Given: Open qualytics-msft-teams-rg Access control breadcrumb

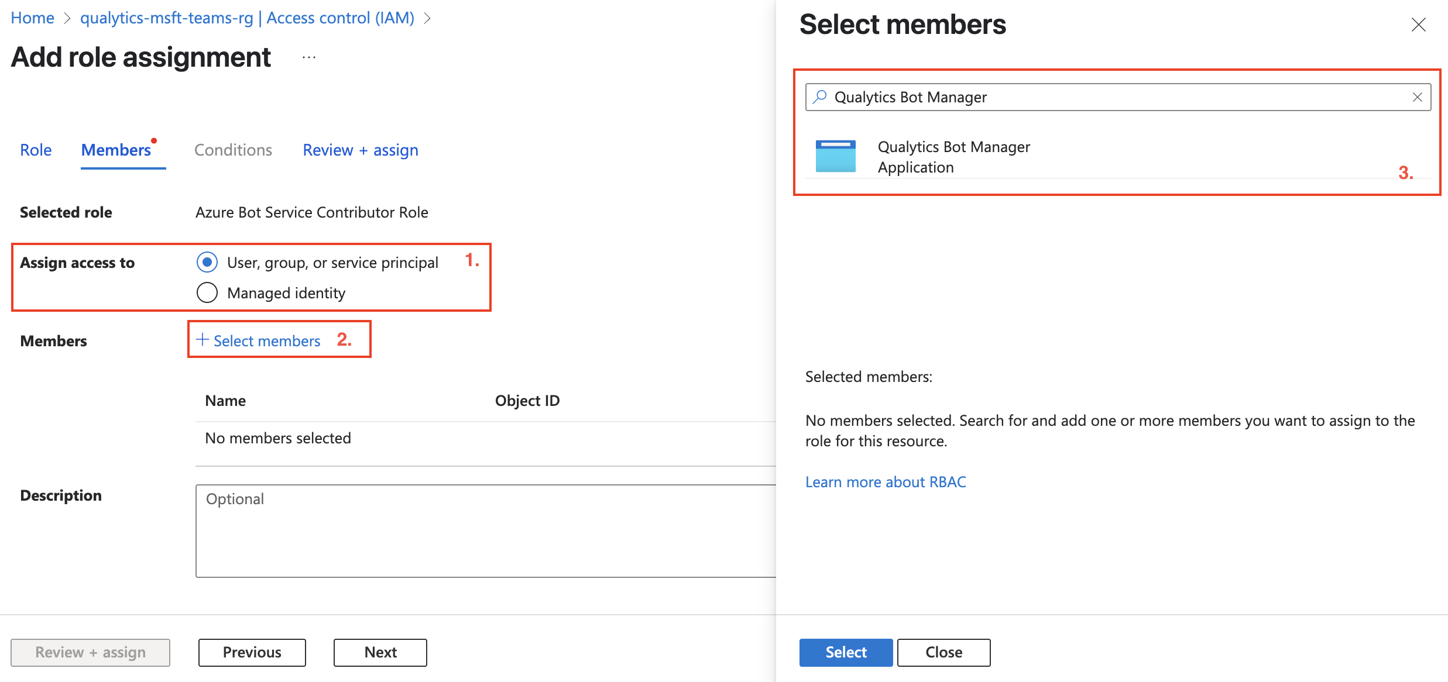Looking at the screenshot, I should 247,18.
